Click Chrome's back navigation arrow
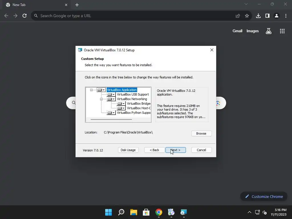Image resolution: width=292 pixels, height=219 pixels. [x=6, y=16]
